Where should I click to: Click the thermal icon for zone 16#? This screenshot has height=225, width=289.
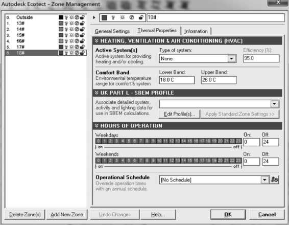(77, 41)
